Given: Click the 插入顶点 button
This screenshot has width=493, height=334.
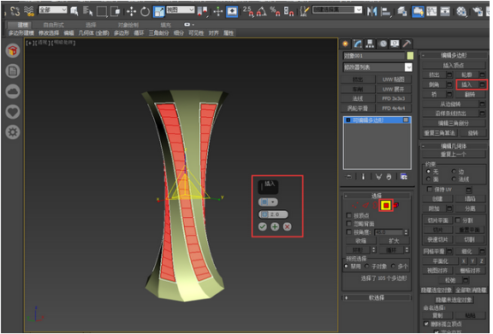Looking at the screenshot, I should coord(454,65).
